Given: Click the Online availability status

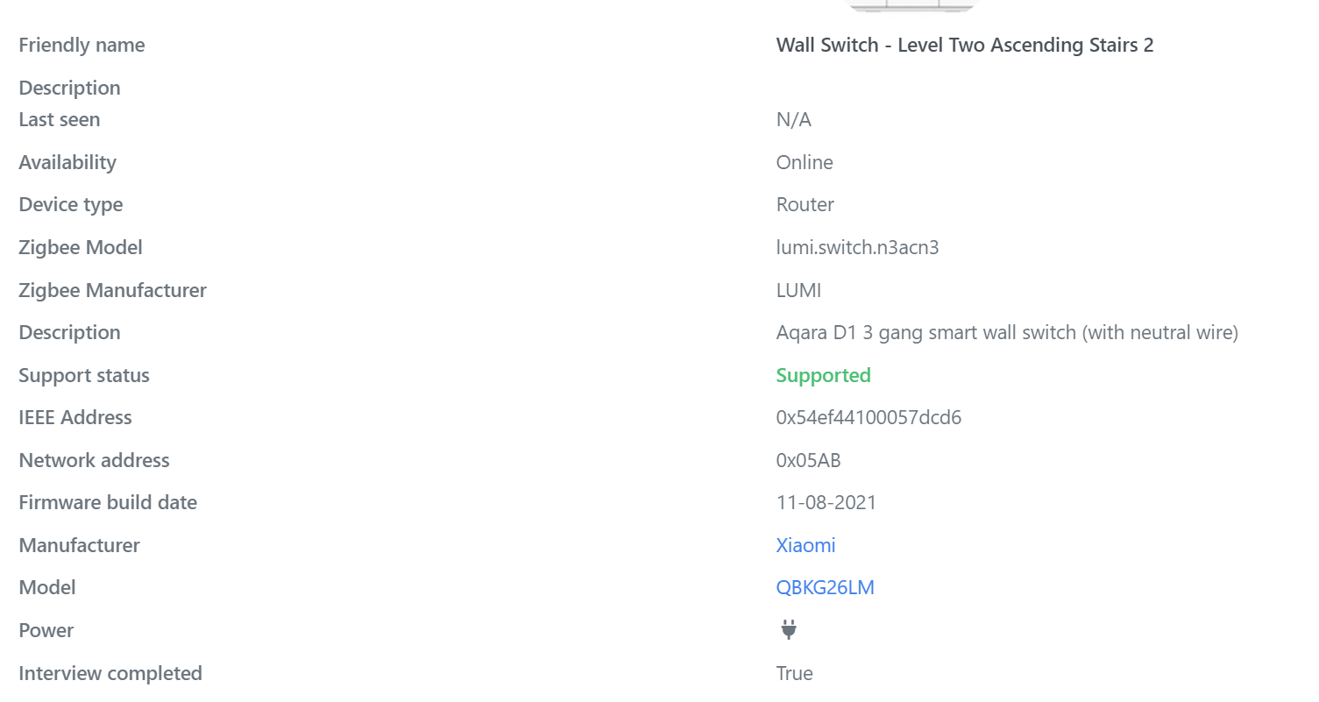Looking at the screenshot, I should 804,162.
